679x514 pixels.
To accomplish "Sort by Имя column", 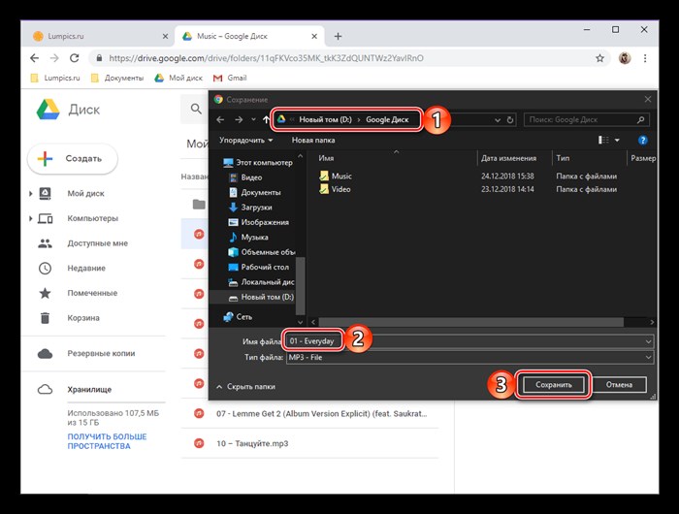I will click(x=326, y=158).
